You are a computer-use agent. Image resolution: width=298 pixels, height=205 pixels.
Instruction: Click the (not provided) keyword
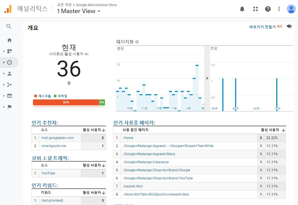(52, 201)
